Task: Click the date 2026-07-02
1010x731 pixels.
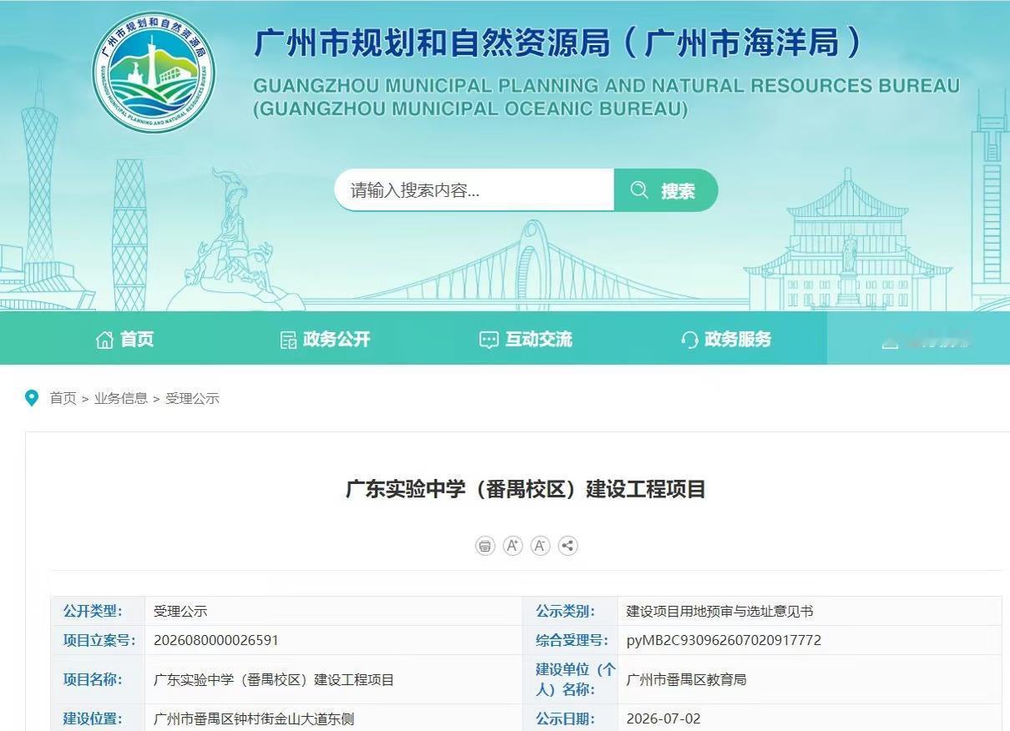Action: (664, 718)
